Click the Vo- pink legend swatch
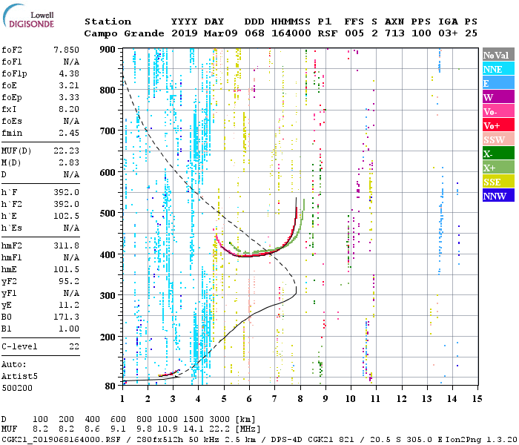 coord(498,111)
